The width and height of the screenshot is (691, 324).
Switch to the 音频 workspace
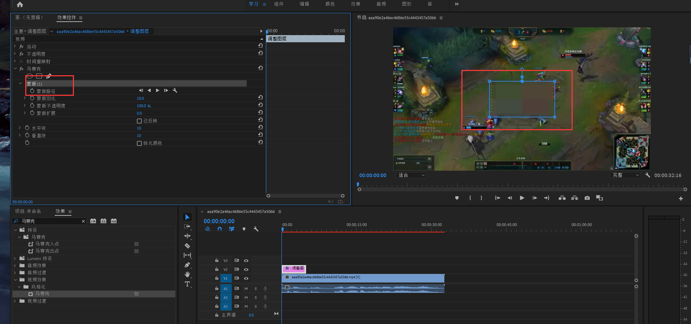[x=381, y=4]
